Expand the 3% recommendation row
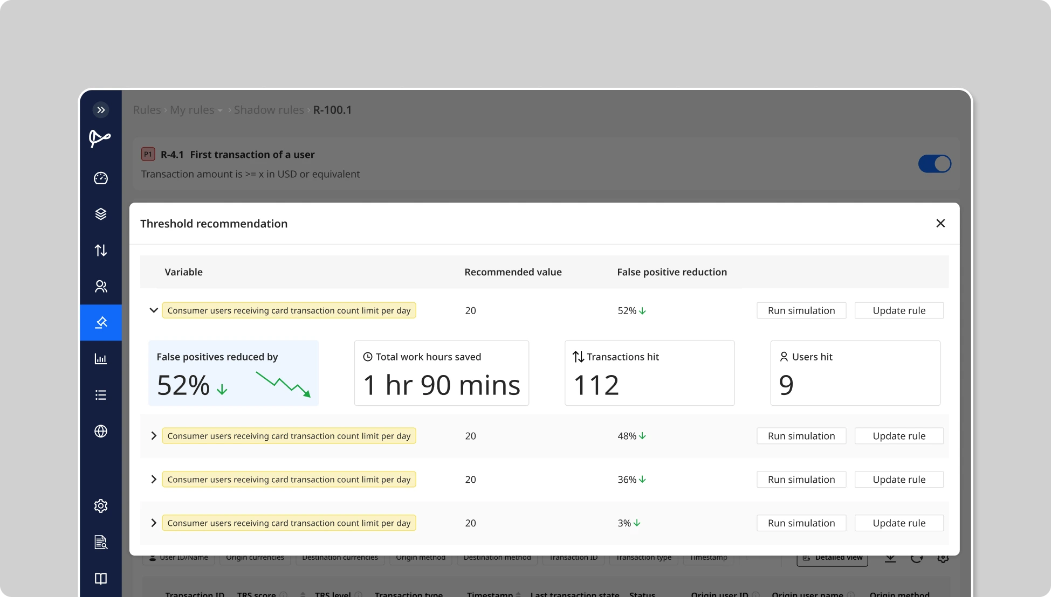The image size is (1051, 597). tap(154, 523)
